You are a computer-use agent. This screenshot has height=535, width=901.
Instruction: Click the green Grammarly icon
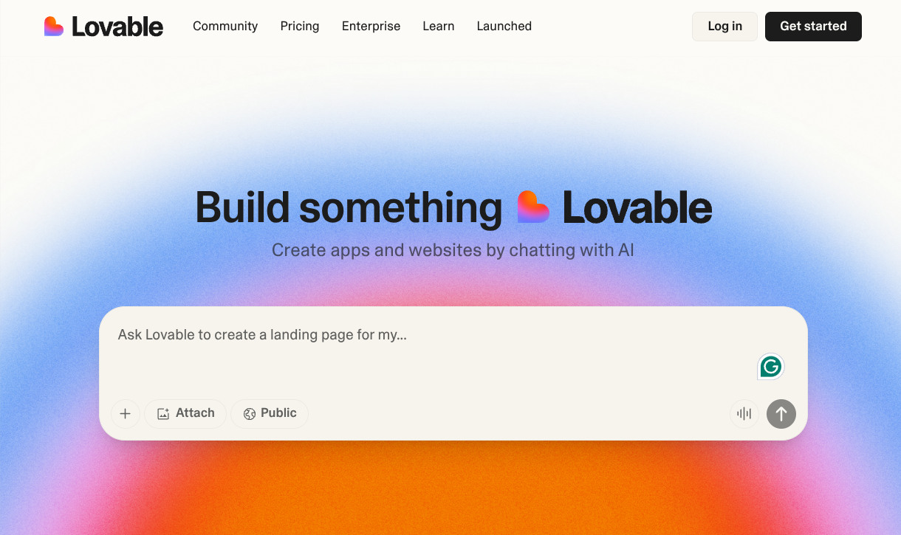[770, 366]
